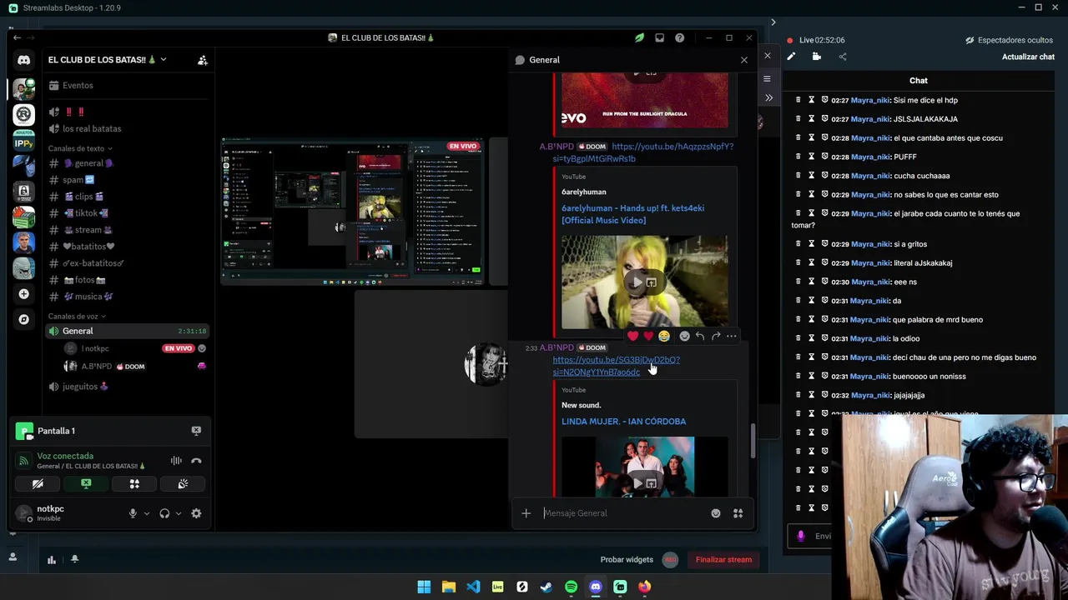Screen dimensions: 1068x600
Task: Toggle screen share button in voice panel
Action: (x=86, y=483)
